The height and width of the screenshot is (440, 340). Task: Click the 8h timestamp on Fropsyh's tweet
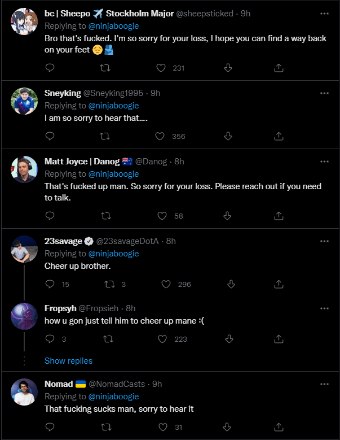tap(130, 308)
